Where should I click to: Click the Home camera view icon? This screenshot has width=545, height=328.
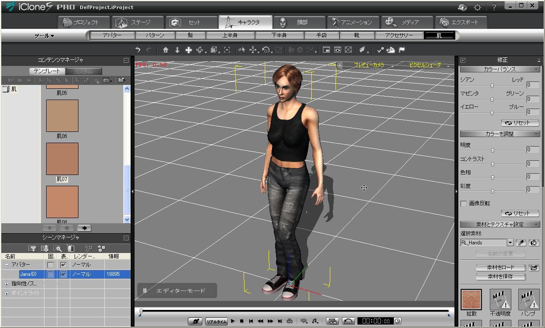[x=166, y=50]
